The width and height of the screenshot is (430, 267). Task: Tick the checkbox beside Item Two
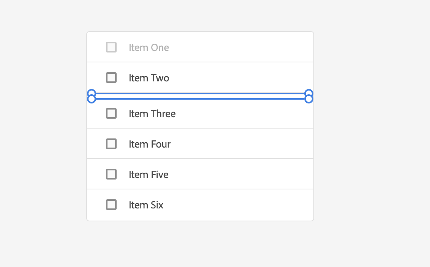click(111, 78)
